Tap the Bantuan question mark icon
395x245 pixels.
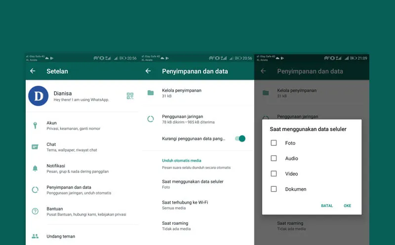(x=35, y=211)
